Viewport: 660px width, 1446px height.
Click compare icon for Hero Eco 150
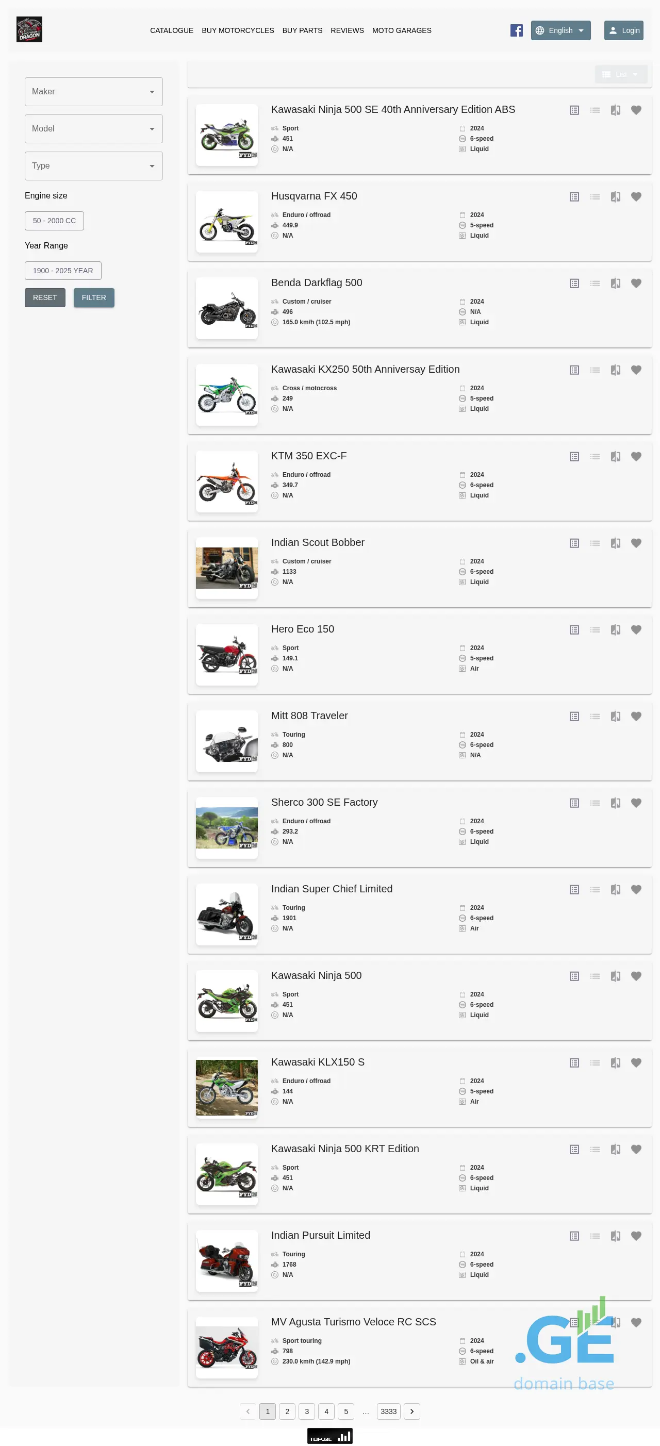point(615,630)
